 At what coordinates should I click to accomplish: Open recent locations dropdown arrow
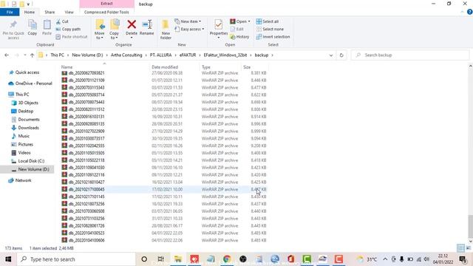24,55
